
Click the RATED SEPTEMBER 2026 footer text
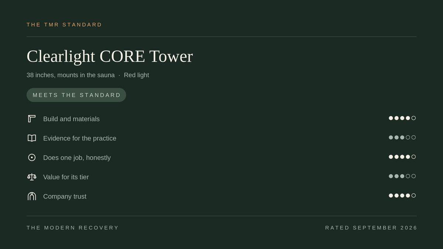[x=371, y=228]
